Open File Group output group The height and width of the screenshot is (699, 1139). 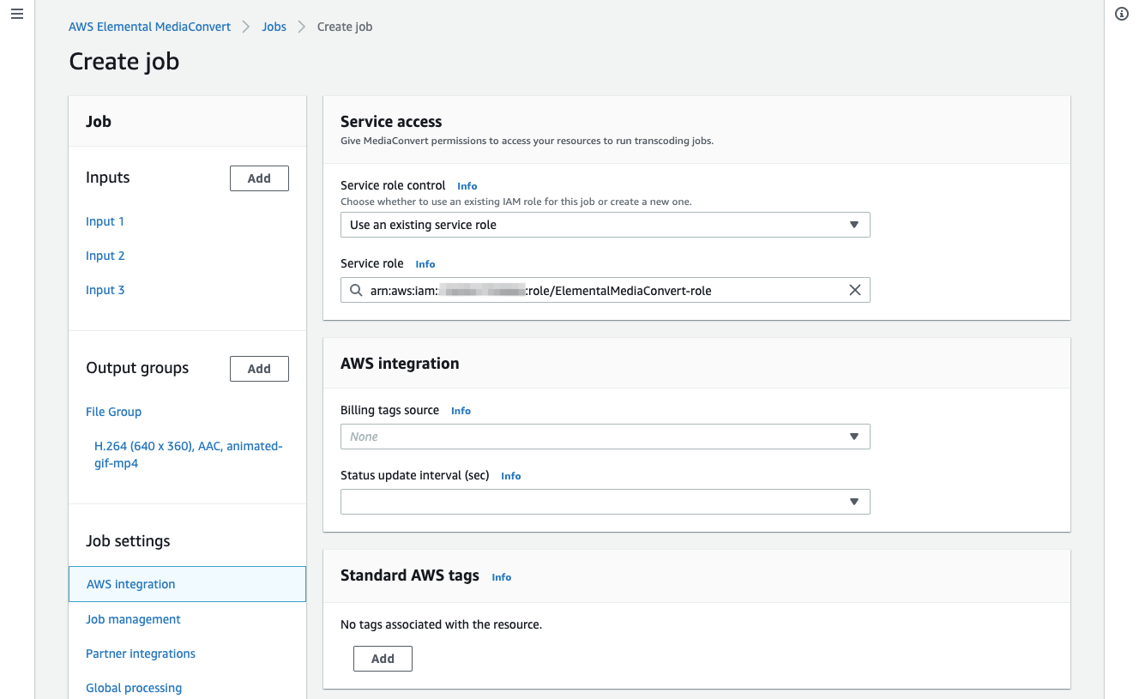(113, 412)
